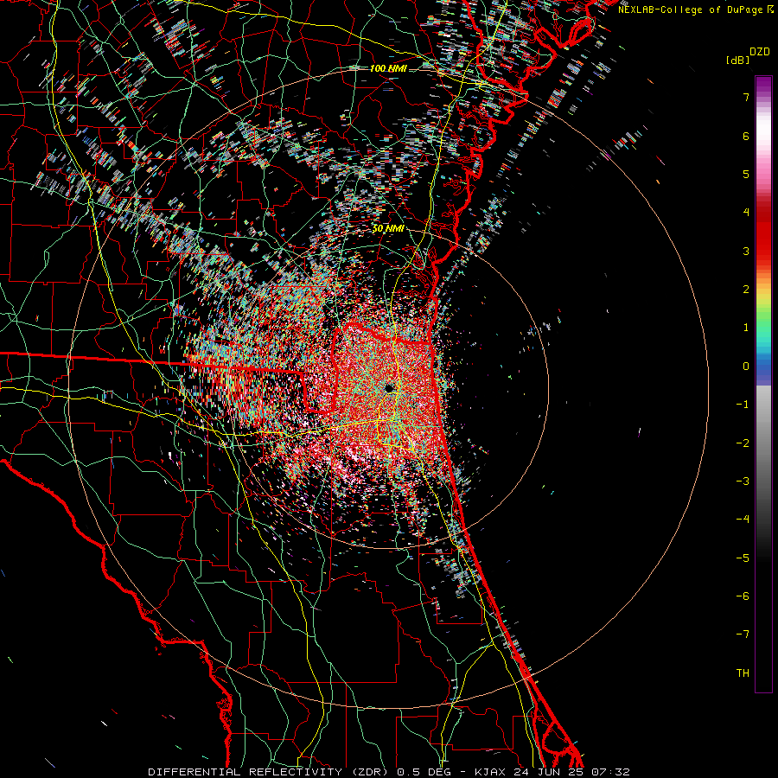The height and width of the screenshot is (778, 778).
Task: Click the KJAX station identifier
Action: [490, 772]
